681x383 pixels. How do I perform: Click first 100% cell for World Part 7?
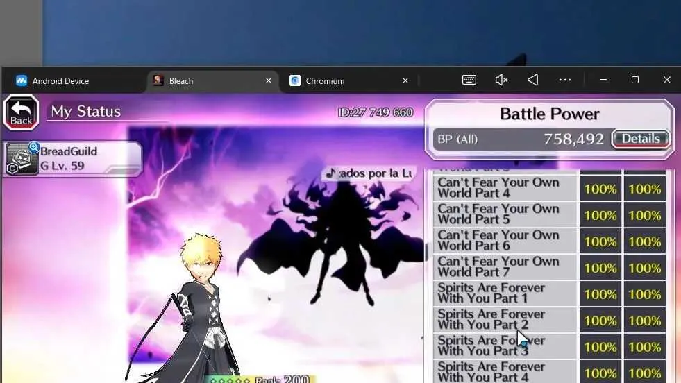click(600, 268)
